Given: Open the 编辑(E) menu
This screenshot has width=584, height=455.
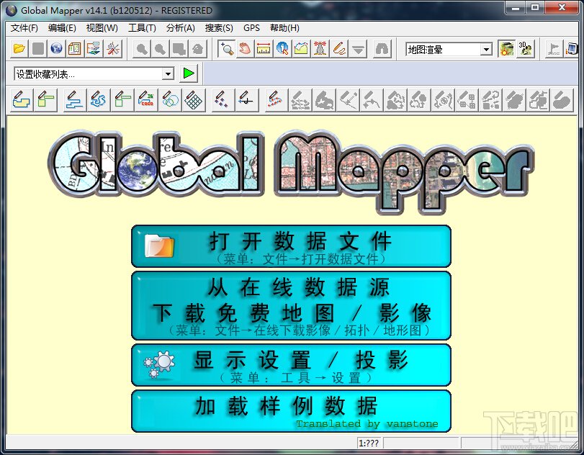Looking at the screenshot, I should pos(62,28).
